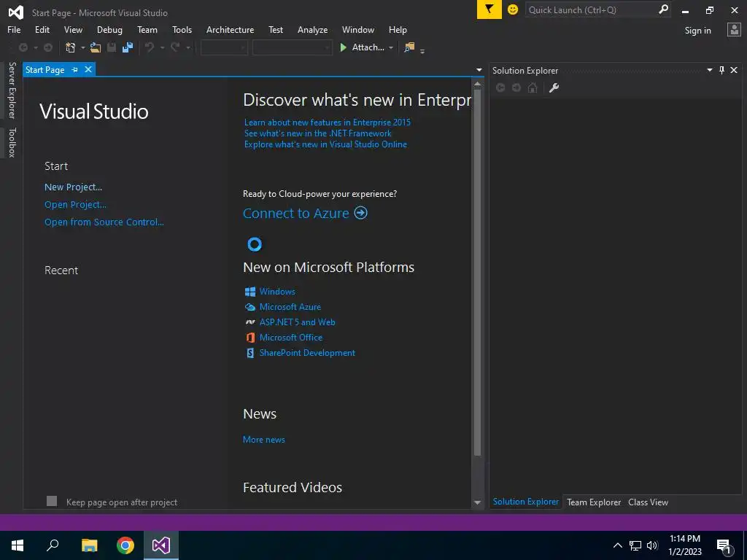The height and width of the screenshot is (560, 747).
Task: Click the Sign in link
Action: point(697,31)
